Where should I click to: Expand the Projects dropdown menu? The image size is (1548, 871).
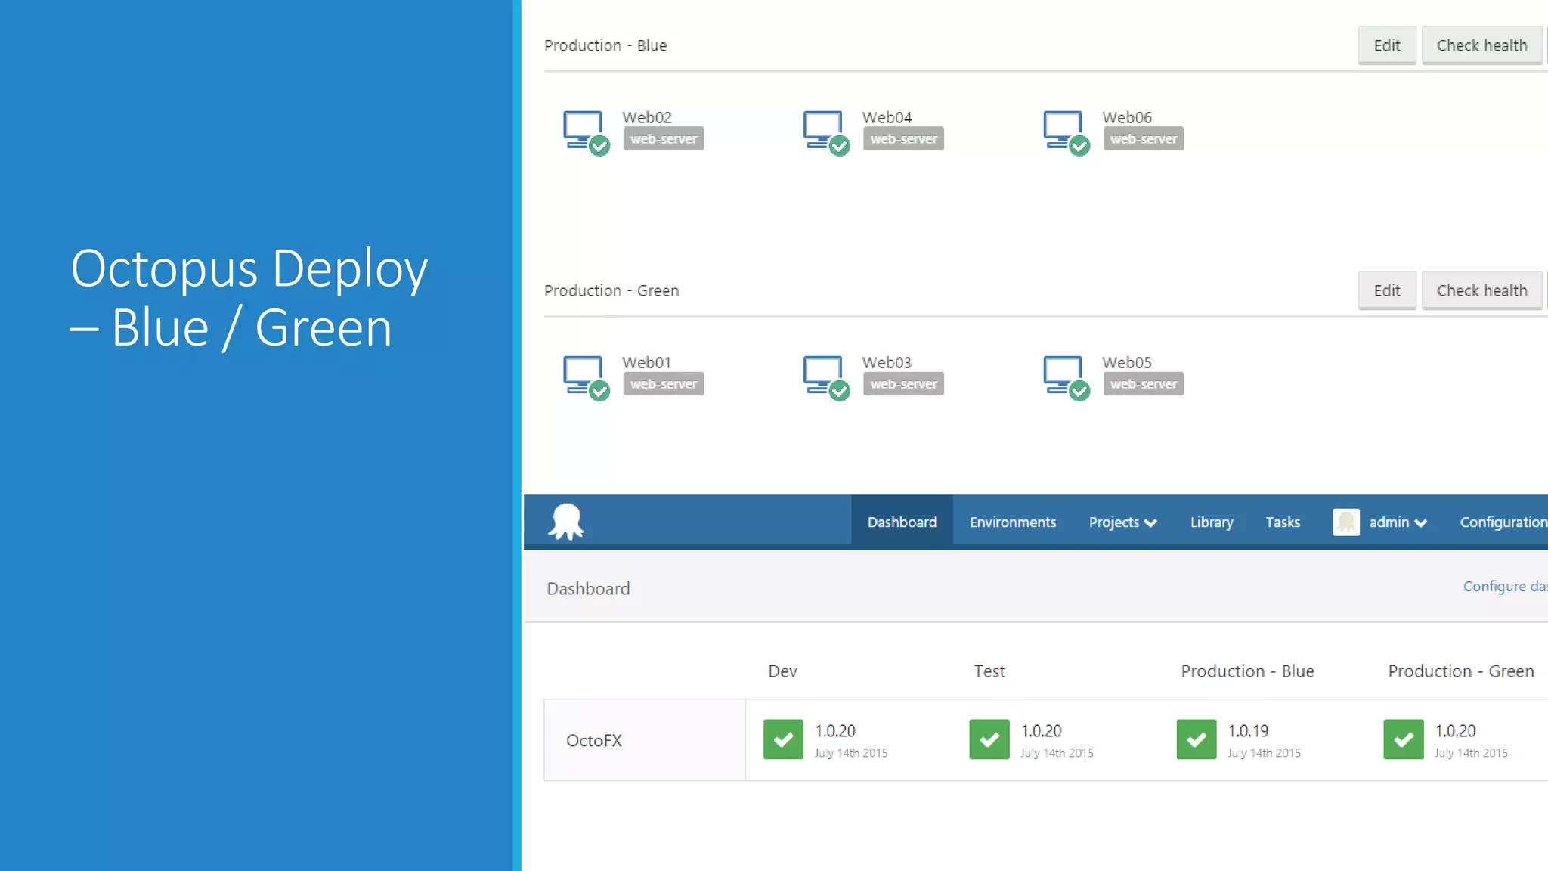click(1122, 522)
